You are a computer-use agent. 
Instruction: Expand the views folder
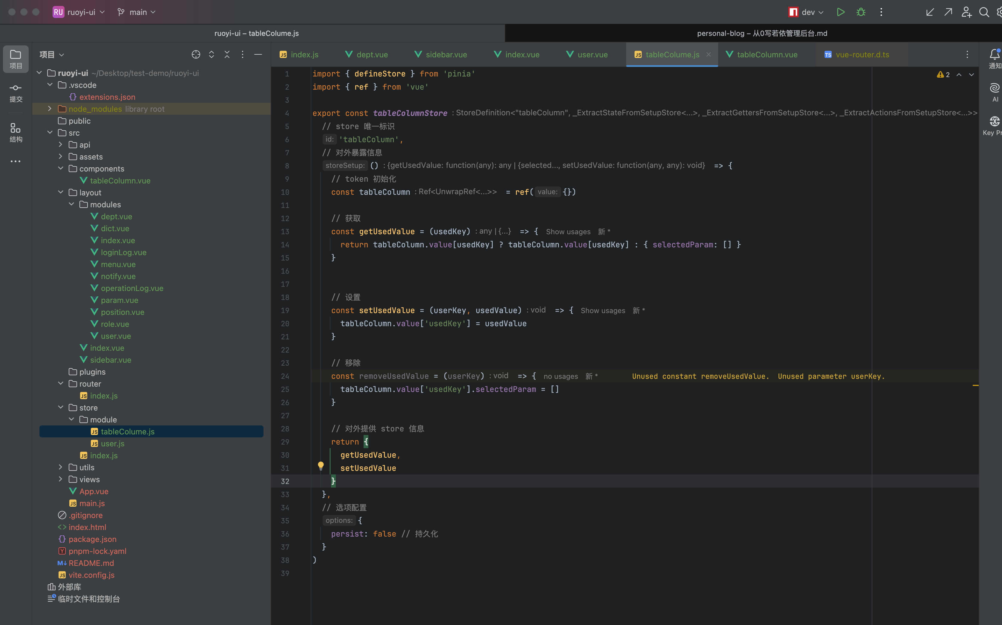pos(60,479)
